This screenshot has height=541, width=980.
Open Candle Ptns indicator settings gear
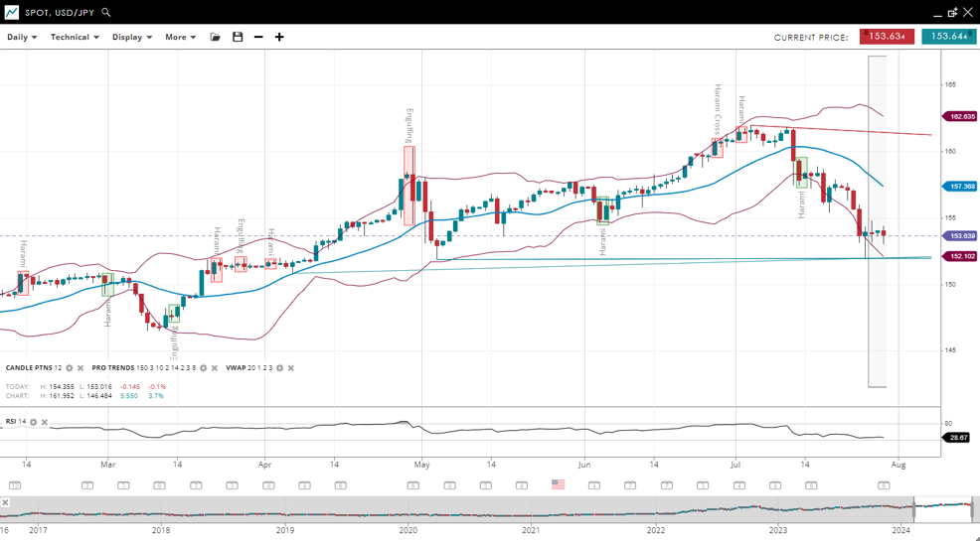(70, 368)
